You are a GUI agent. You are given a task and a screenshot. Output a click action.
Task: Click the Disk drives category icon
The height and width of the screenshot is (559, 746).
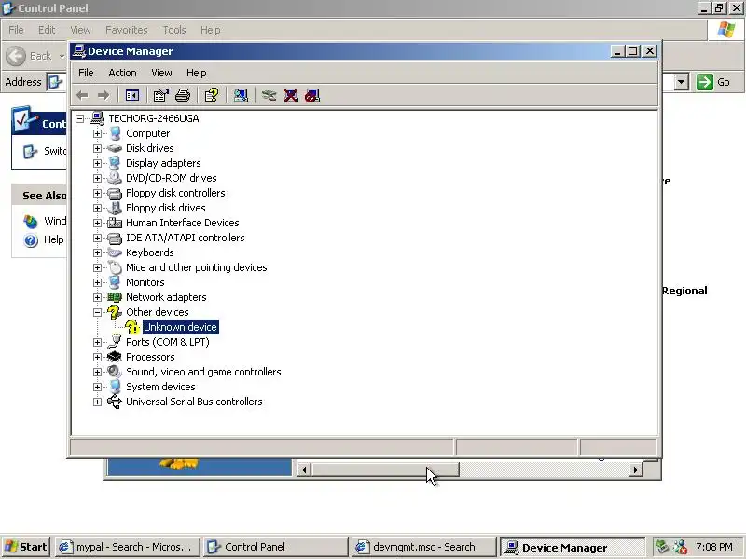pos(114,148)
